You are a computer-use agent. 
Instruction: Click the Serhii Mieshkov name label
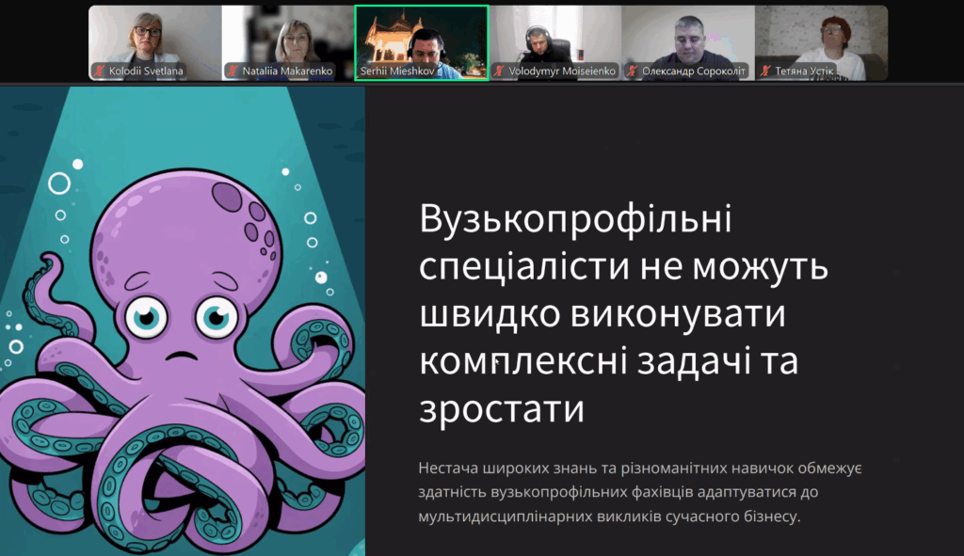click(396, 71)
